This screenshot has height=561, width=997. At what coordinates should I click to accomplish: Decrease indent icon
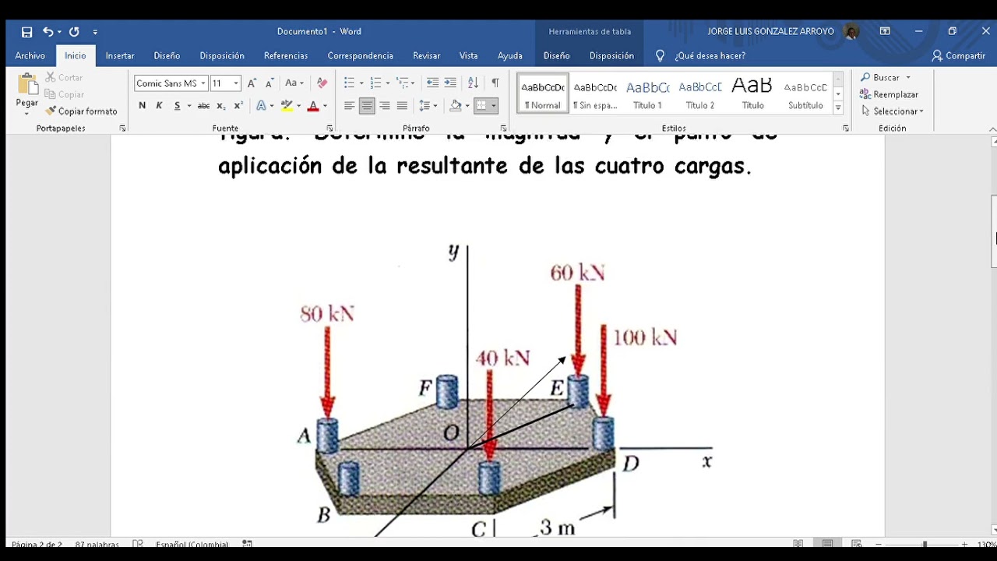click(x=432, y=83)
